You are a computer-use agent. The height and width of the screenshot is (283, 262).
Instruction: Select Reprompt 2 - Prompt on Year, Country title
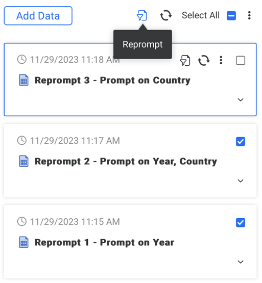(126, 161)
